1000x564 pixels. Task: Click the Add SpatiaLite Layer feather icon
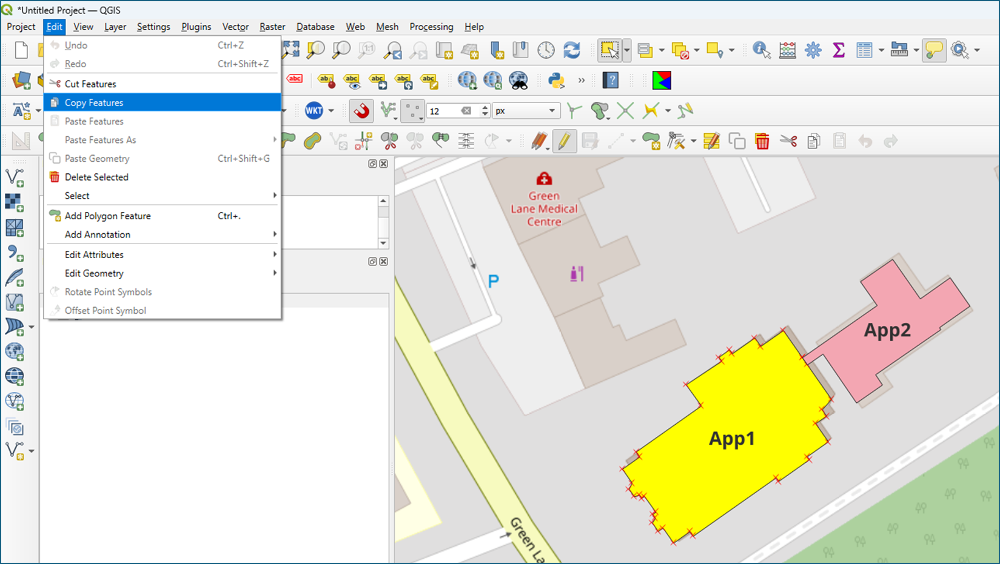[15, 277]
